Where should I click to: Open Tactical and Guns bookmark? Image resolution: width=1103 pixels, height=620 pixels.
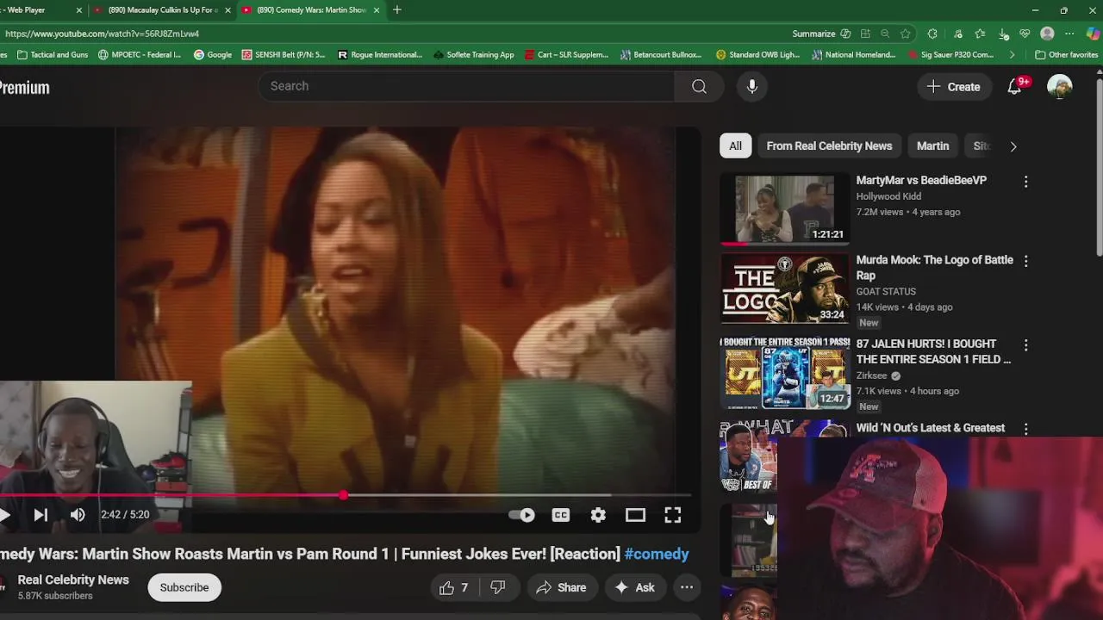(x=52, y=54)
